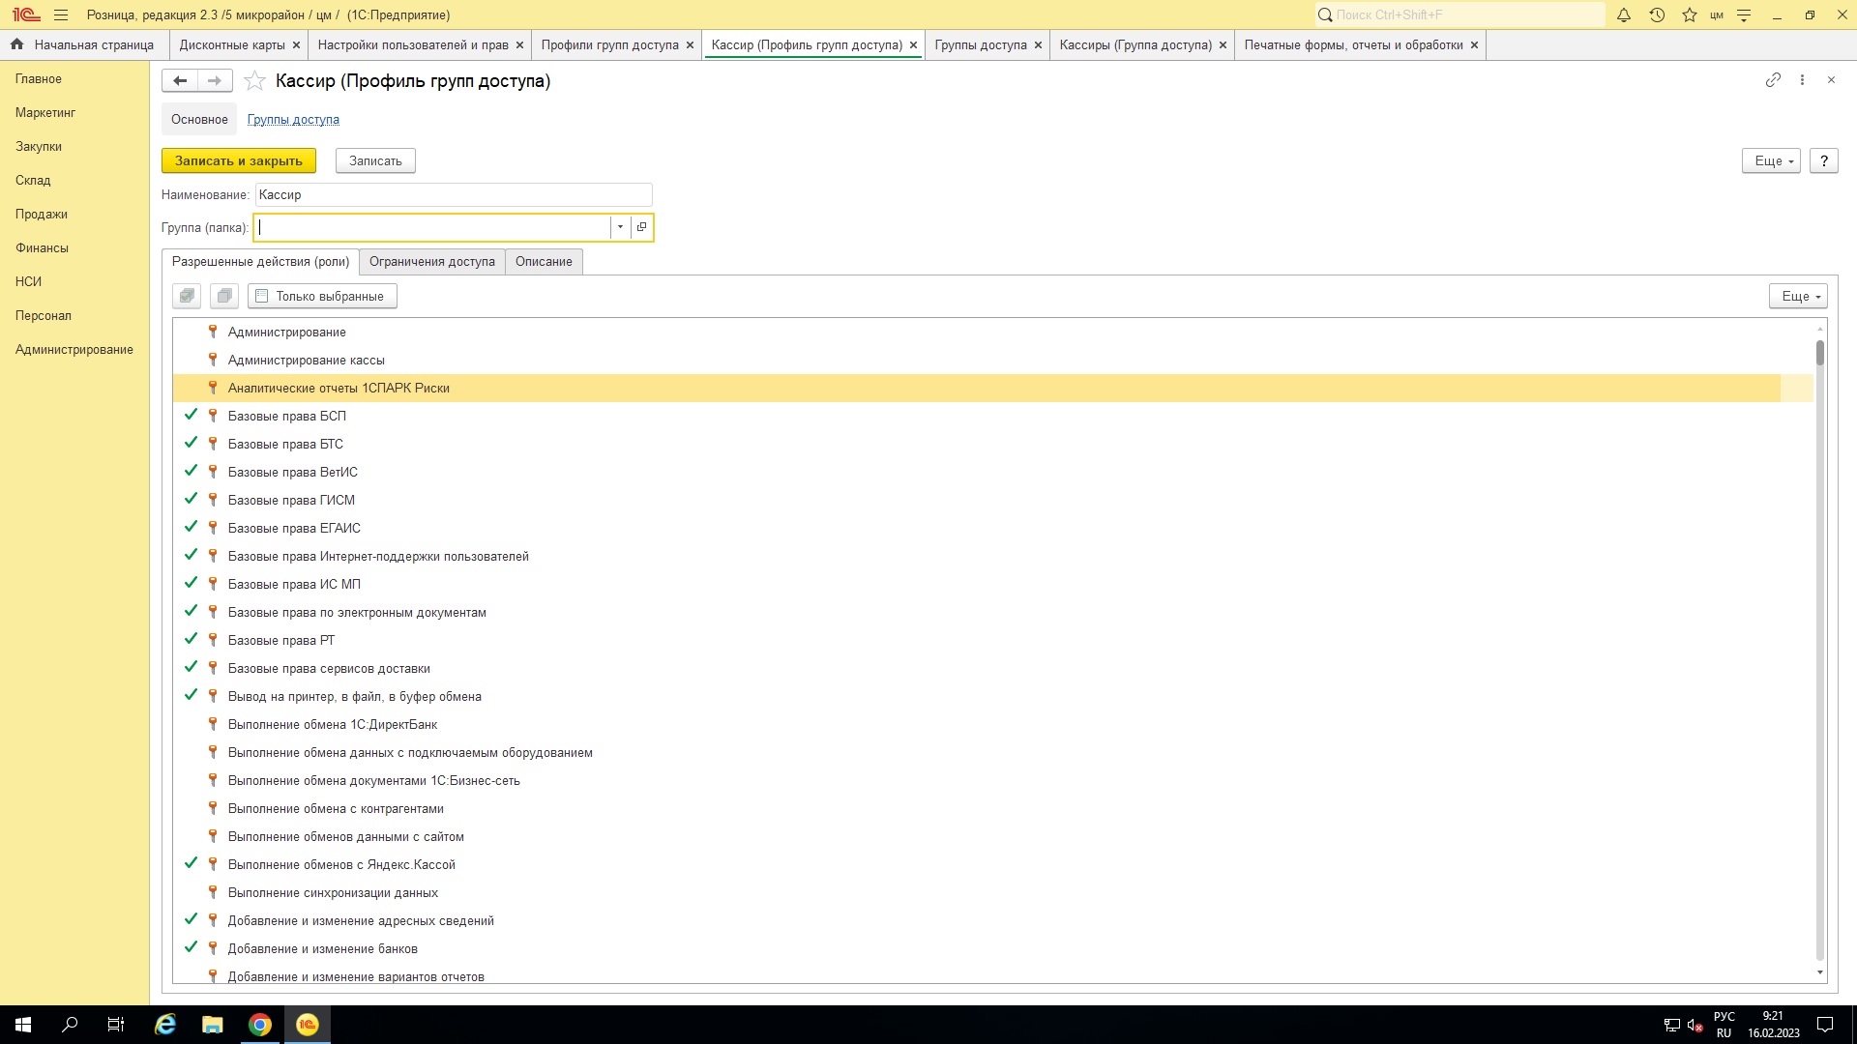1857x1044 pixels.
Task: Open the main hamburger menu icon
Action: click(x=61, y=15)
